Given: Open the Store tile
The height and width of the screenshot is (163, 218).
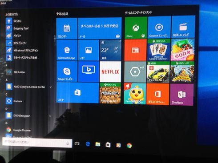Looking at the screenshot, I should click(x=77, y=93).
